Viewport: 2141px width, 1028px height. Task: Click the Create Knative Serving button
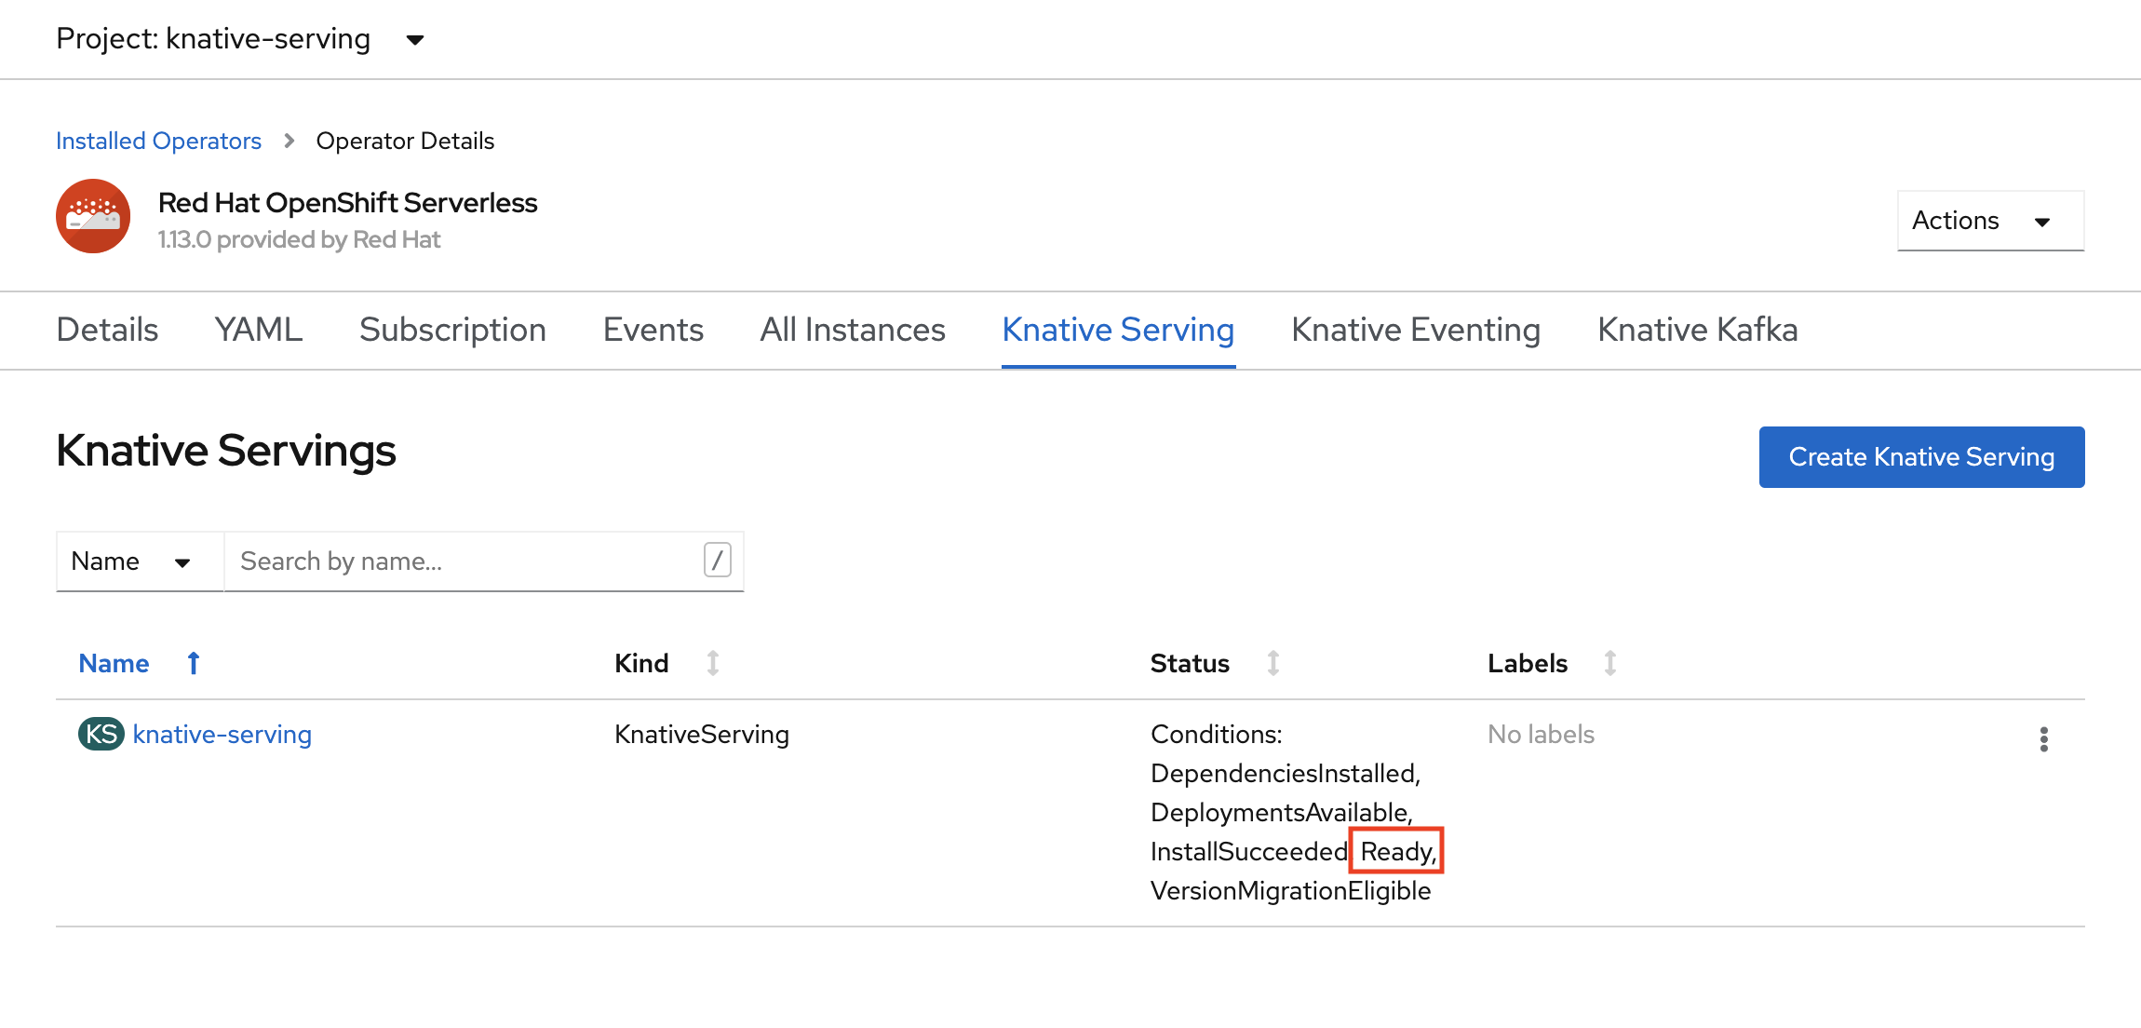pos(1921,456)
